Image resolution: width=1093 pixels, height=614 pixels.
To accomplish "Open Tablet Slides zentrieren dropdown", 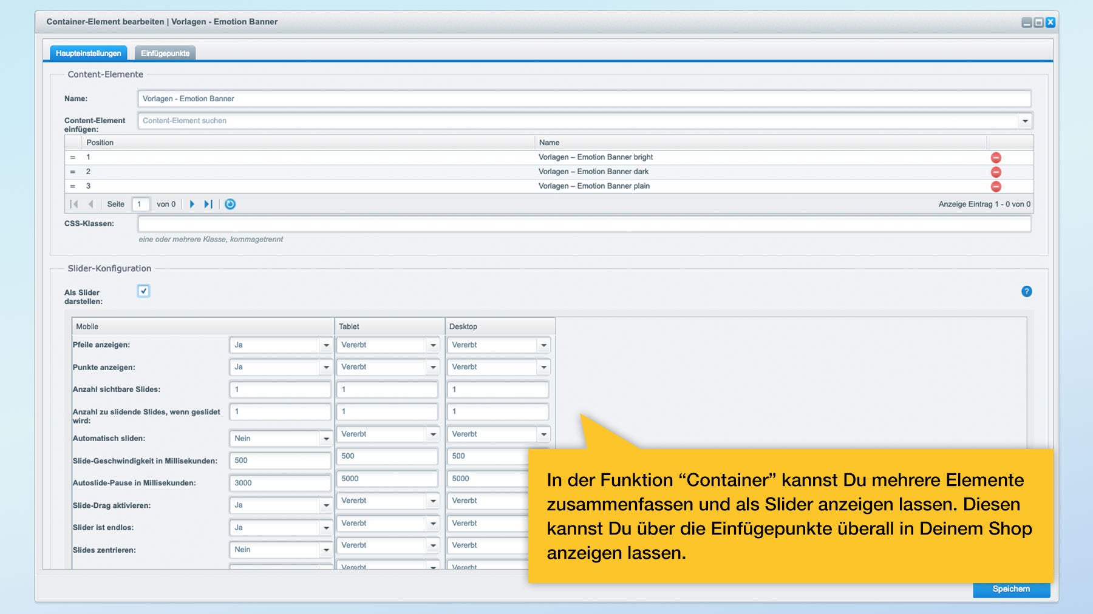I will tap(433, 545).
